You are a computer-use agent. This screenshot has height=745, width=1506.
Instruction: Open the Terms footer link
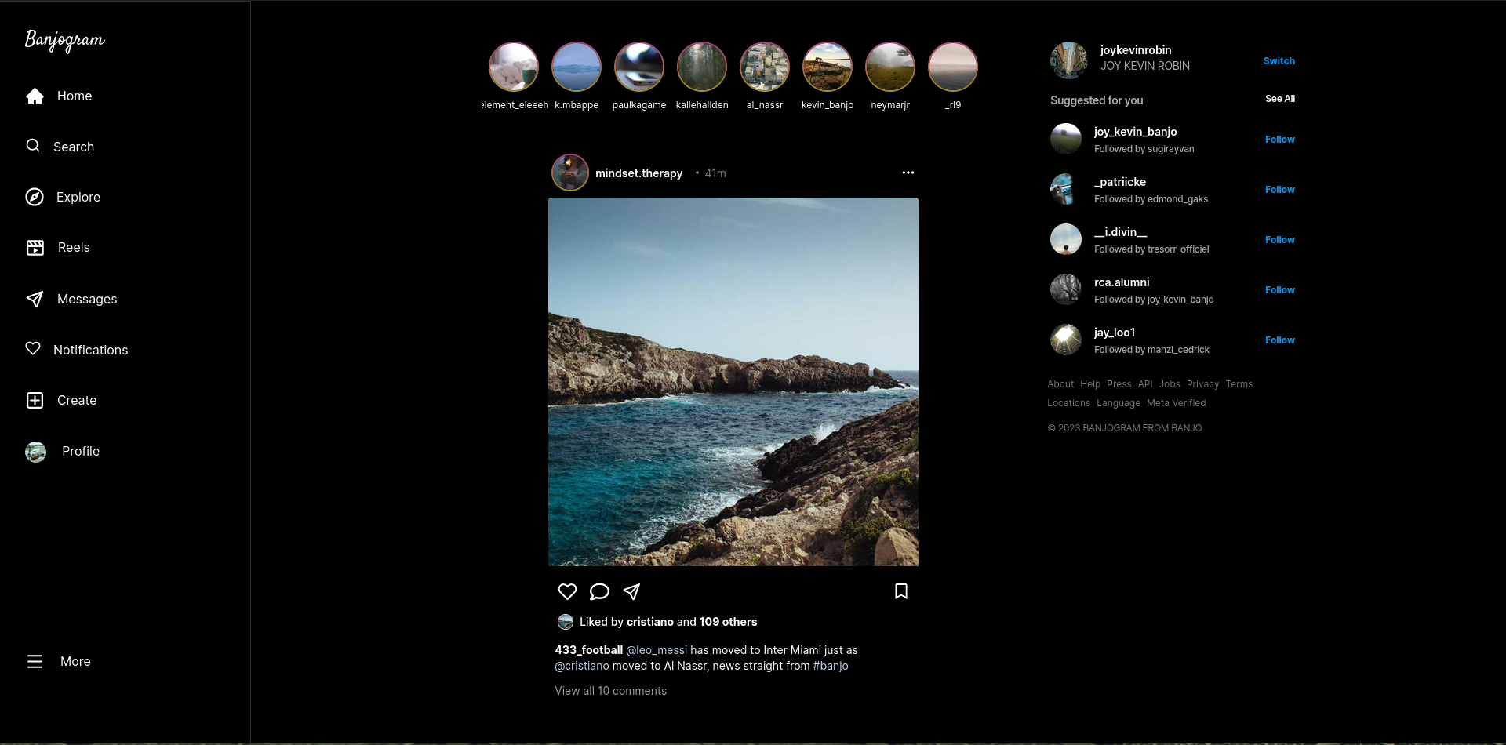1239,384
